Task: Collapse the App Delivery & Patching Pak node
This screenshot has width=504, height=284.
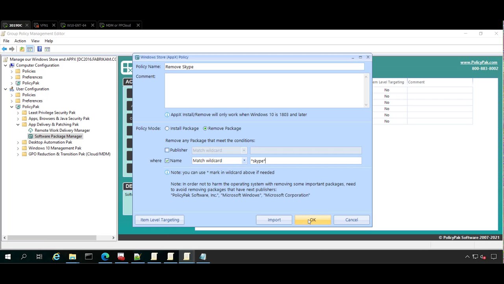Action: pyautogui.click(x=18, y=125)
